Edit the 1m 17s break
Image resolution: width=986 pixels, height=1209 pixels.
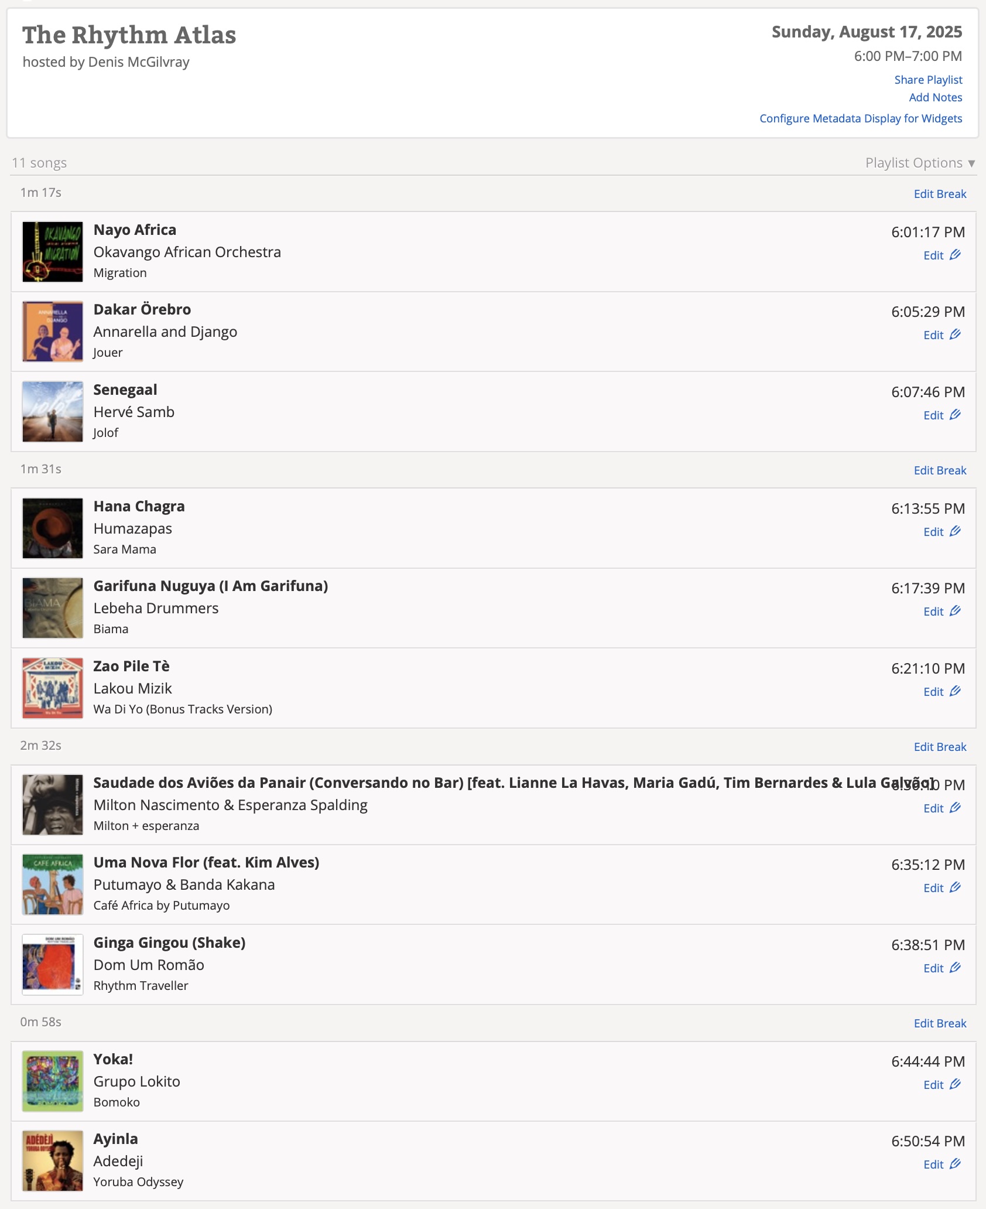tap(940, 194)
